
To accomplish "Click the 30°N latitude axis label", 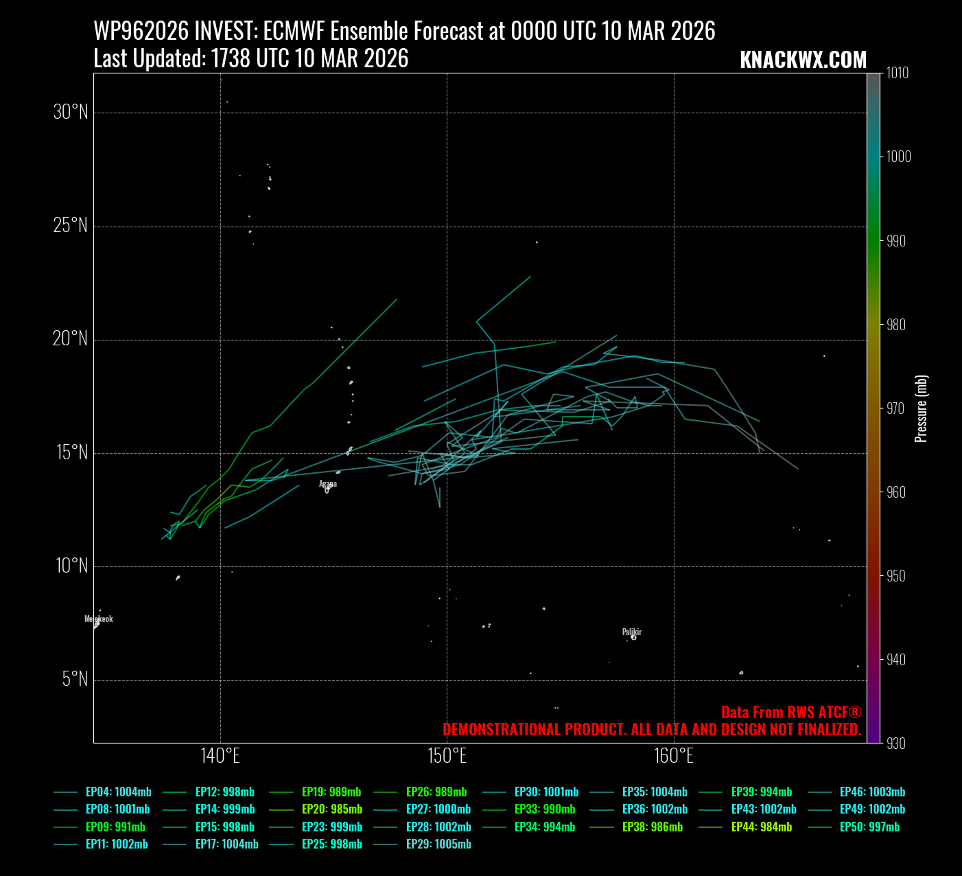I will click(71, 112).
